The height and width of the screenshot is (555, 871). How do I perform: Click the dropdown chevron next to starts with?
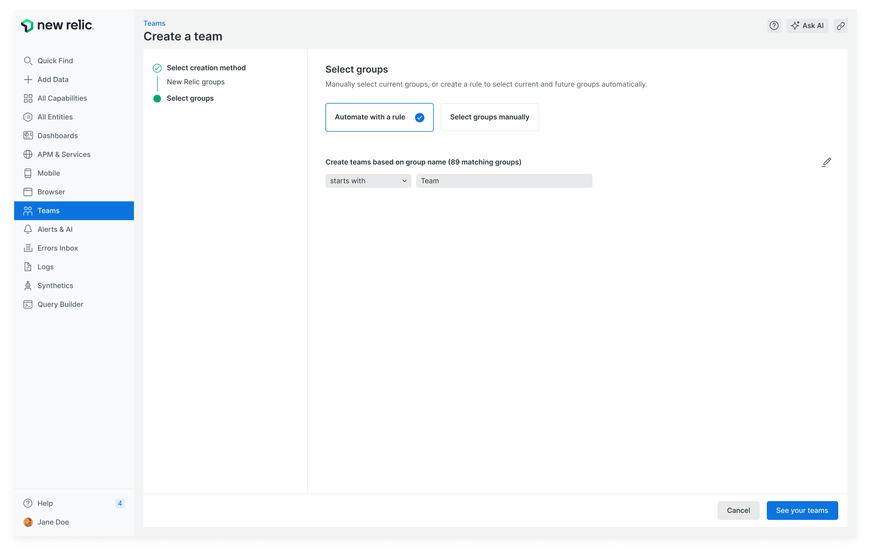(404, 181)
